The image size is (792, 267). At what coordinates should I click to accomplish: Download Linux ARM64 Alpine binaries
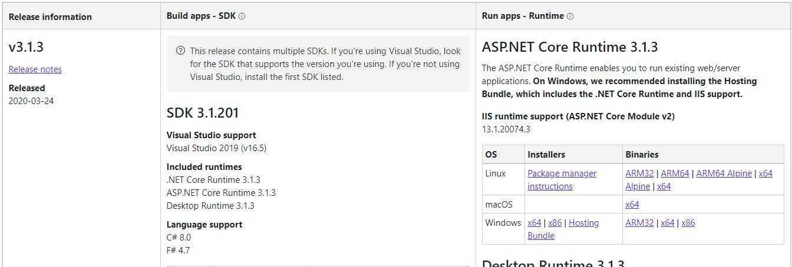pyautogui.click(x=724, y=173)
